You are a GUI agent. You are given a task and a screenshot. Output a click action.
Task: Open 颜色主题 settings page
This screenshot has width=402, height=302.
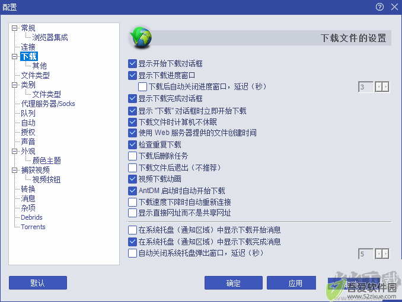pyautogui.click(x=46, y=160)
